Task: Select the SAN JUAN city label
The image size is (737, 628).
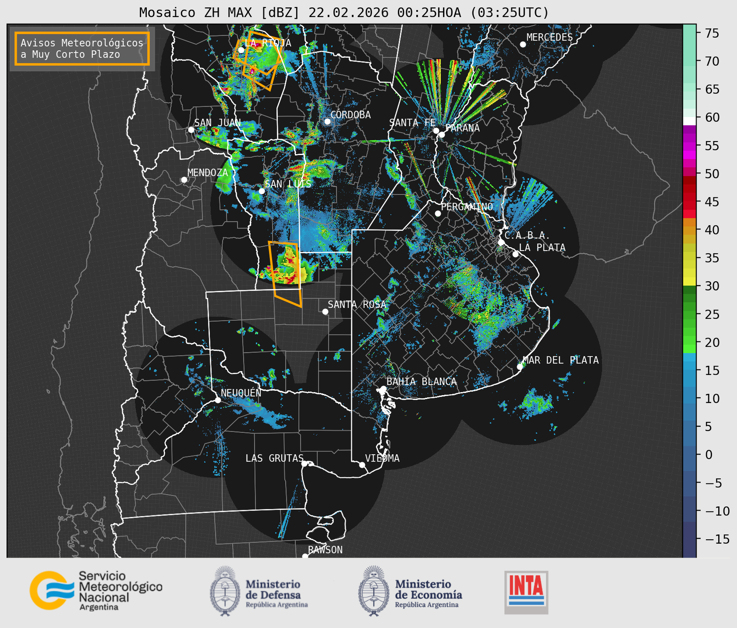Action: pyautogui.click(x=217, y=123)
